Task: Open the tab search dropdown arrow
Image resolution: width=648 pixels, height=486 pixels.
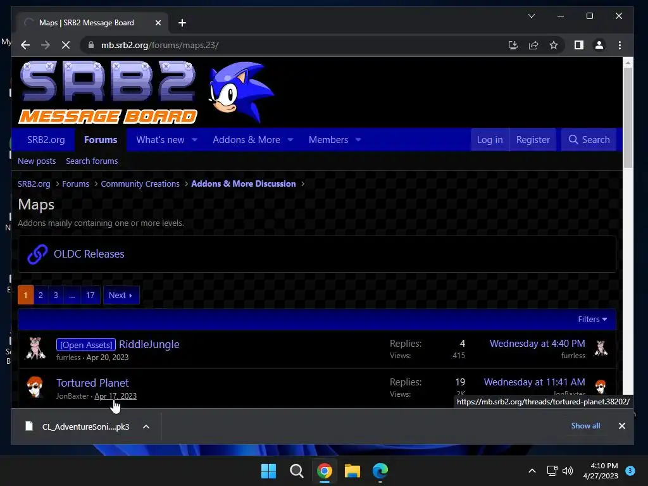Action: coord(532,16)
